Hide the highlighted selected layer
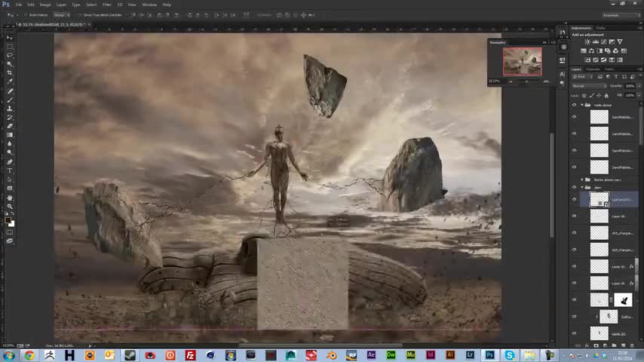This screenshot has width=644, height=362. click(x=574, y=199)
